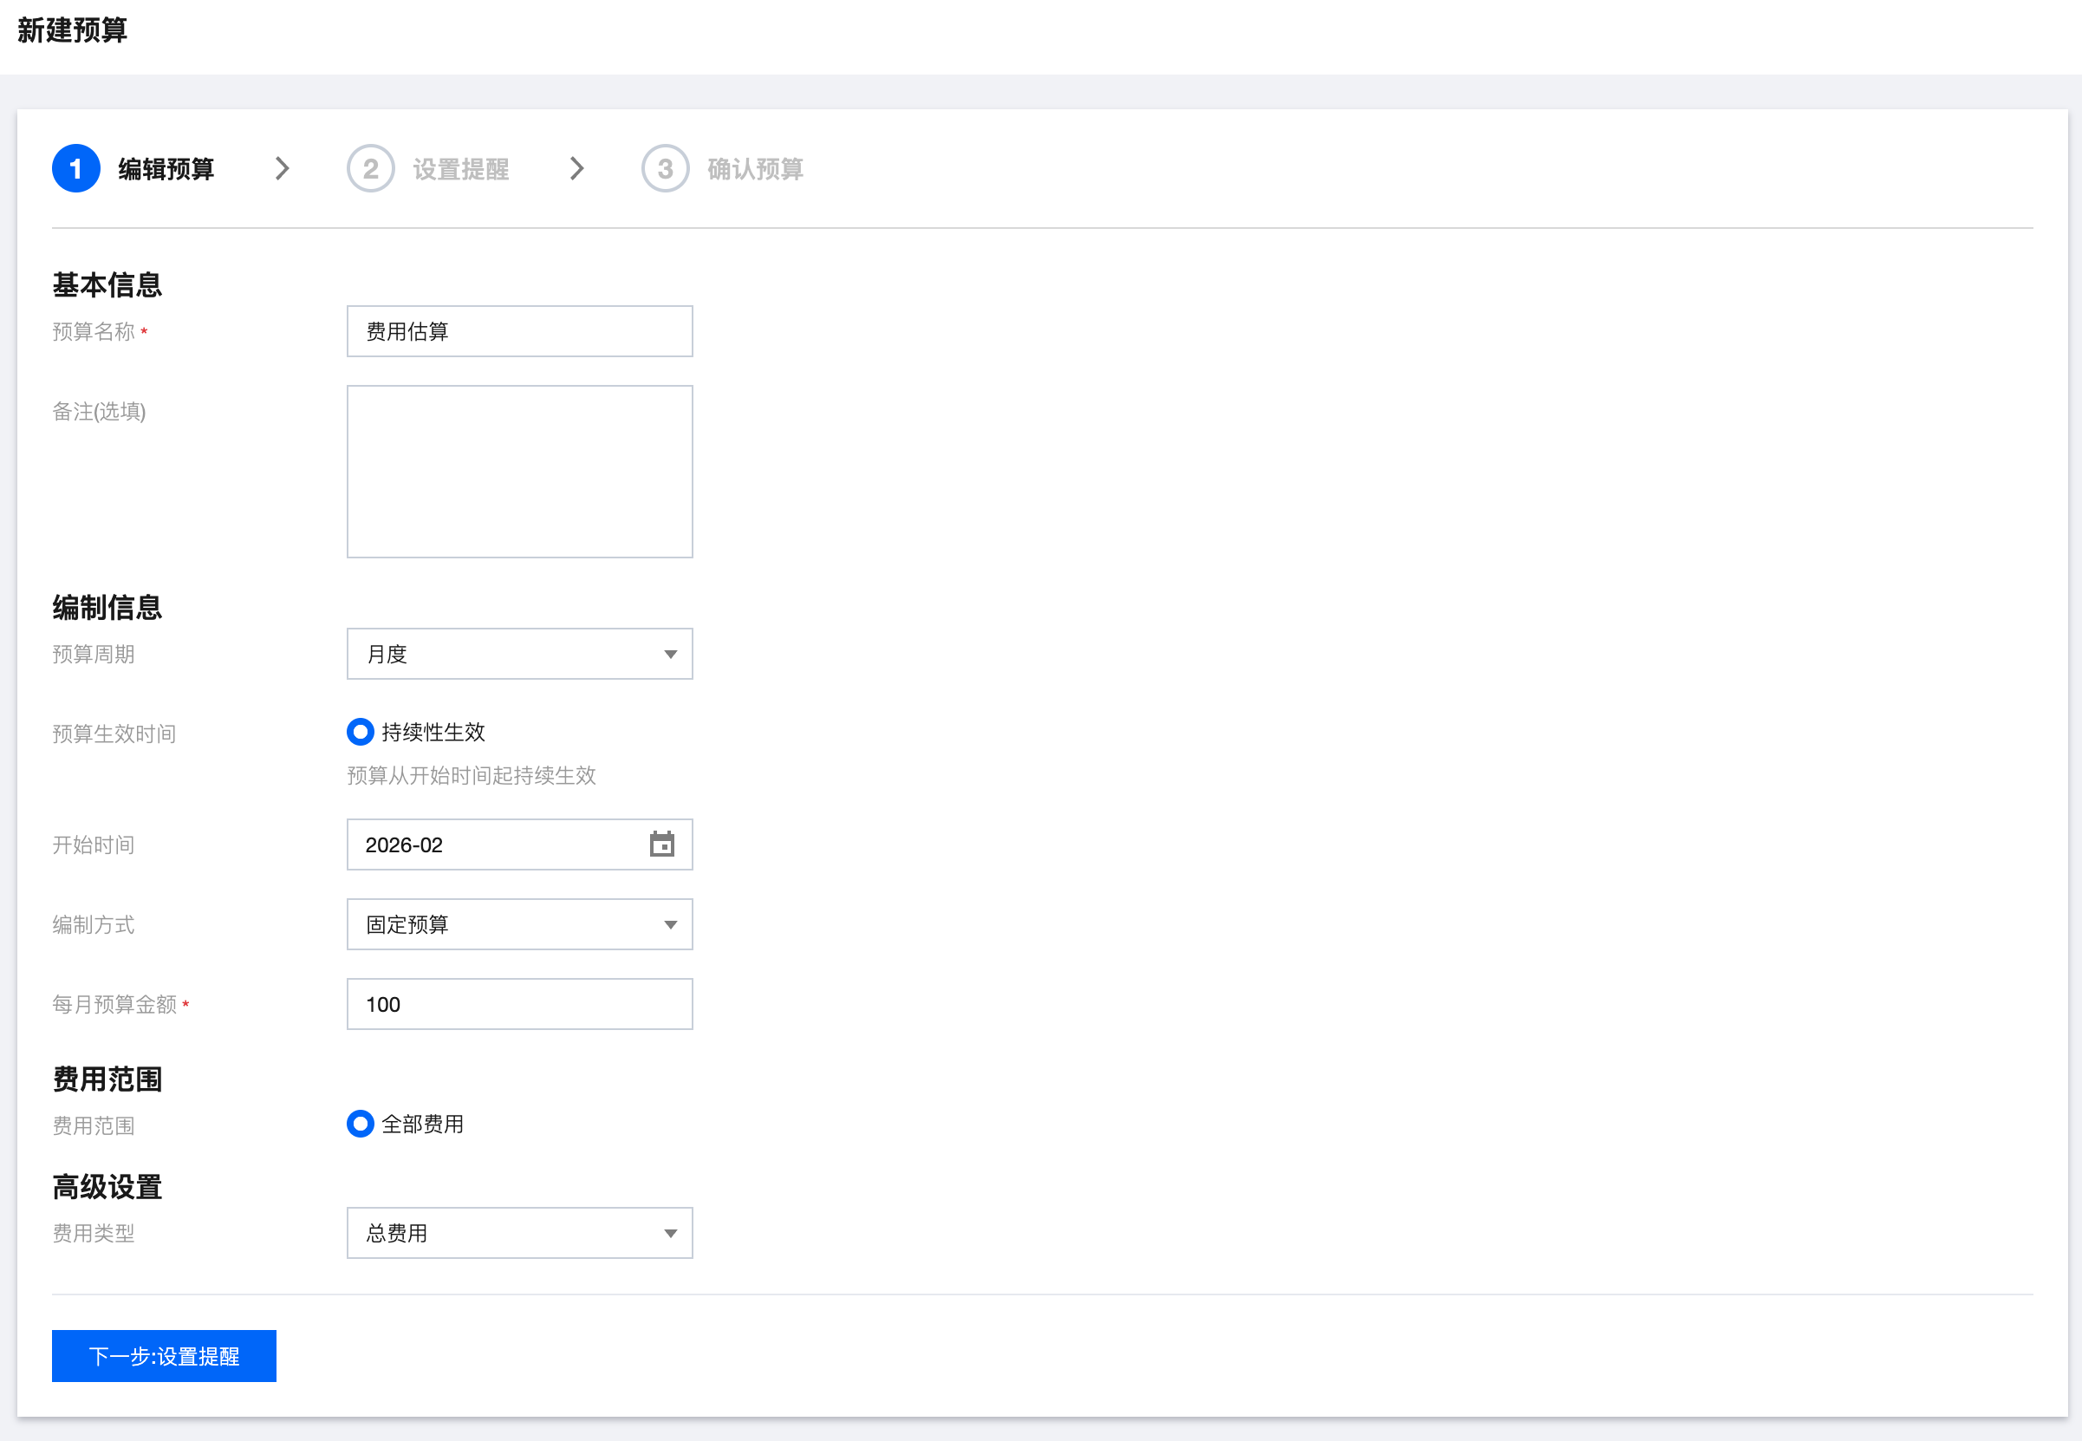Image resolution: width=2082 pixels, height=1441 pixels.
Task: Click the chevron arrow after 设置提醒
Action: pyautogui.click(x=577, y=169)
